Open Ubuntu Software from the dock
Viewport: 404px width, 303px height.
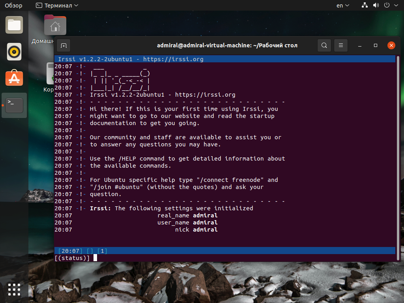(x=14, y=78)
